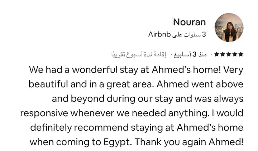258x151 pixels.
Task: Open the reviewer name Nouran
Action: pos(189,22)
